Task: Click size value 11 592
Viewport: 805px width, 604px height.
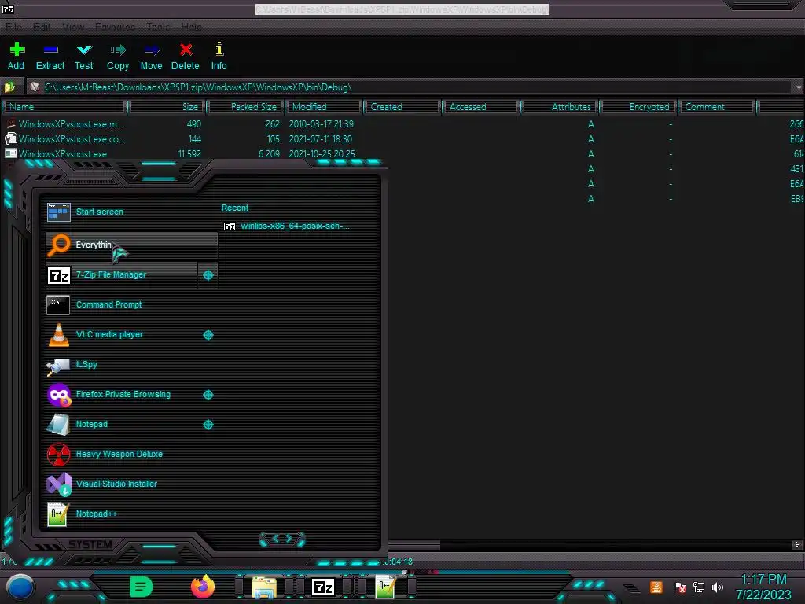Action: [189, 154]
